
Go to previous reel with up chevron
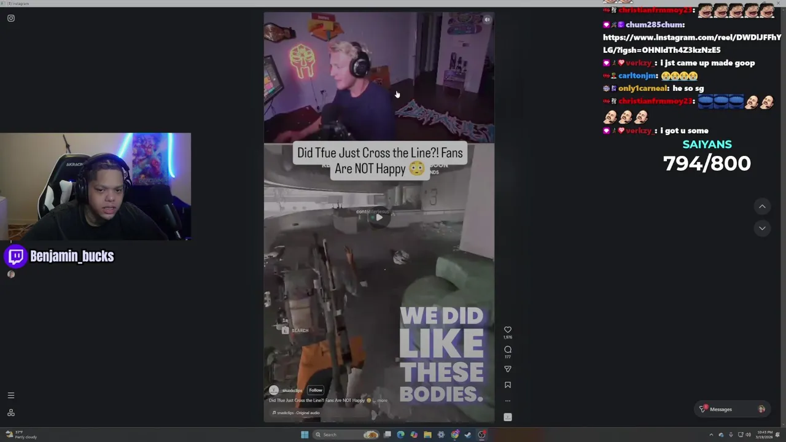(x=762, y=206)
